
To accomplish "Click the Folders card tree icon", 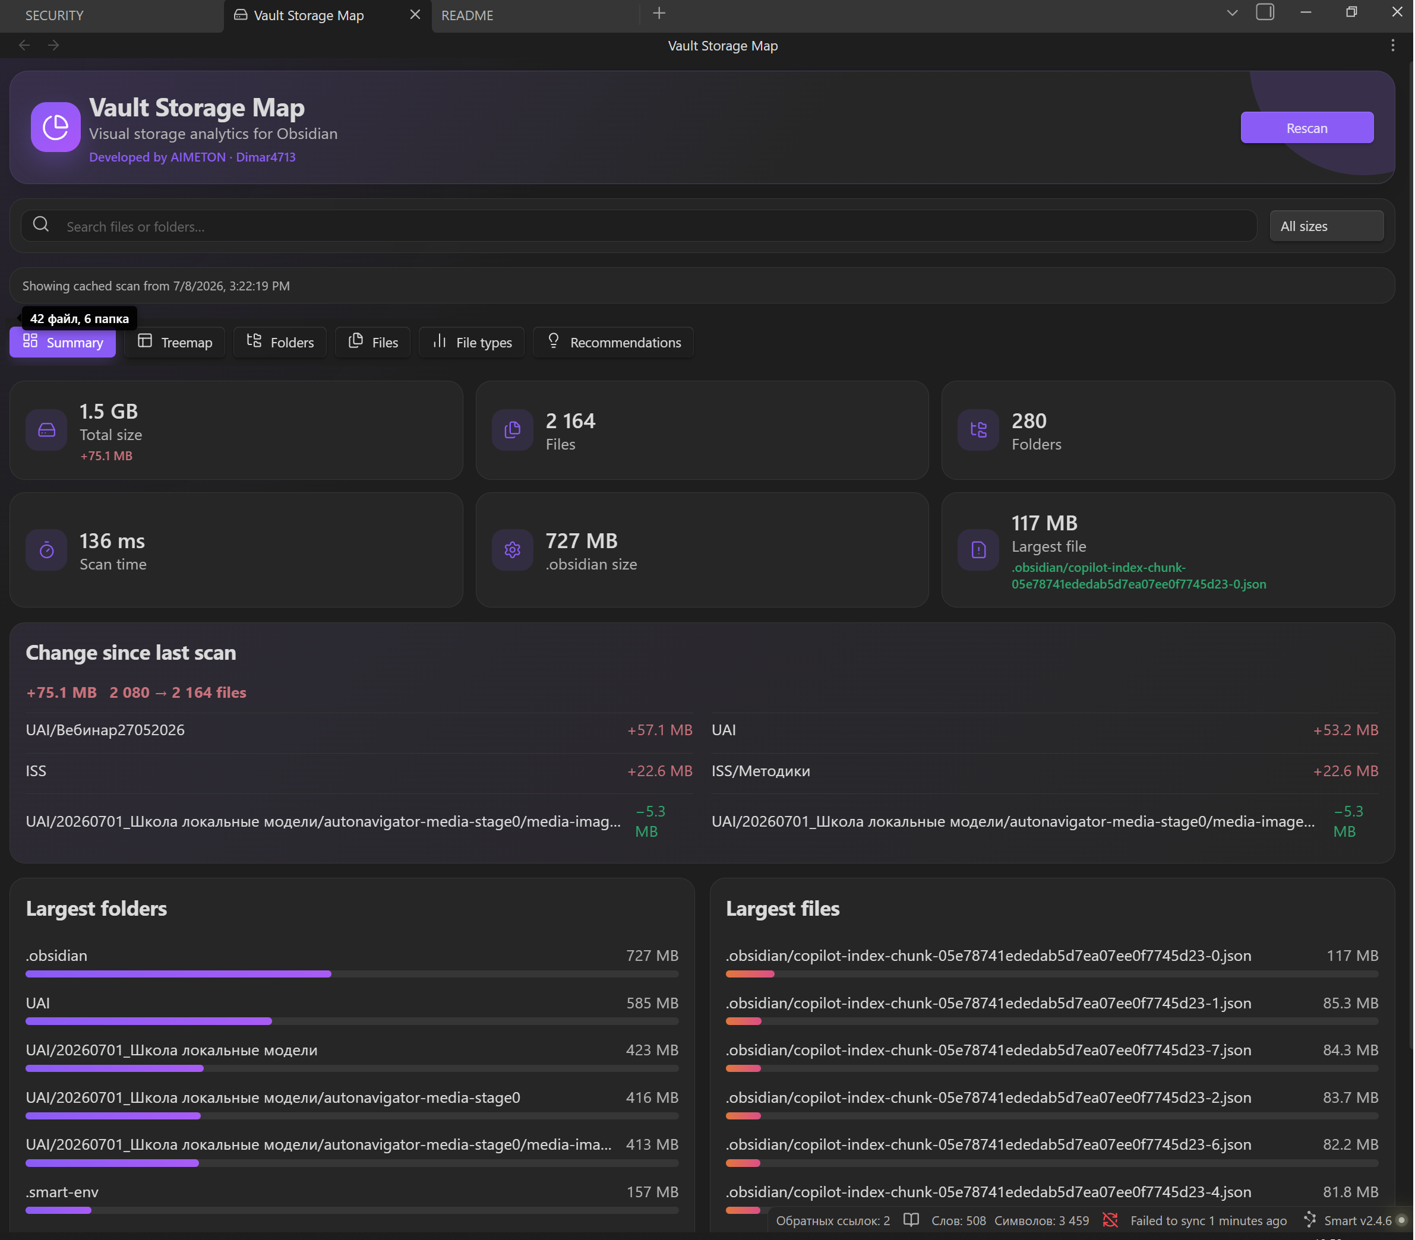I will coord(978,431).
